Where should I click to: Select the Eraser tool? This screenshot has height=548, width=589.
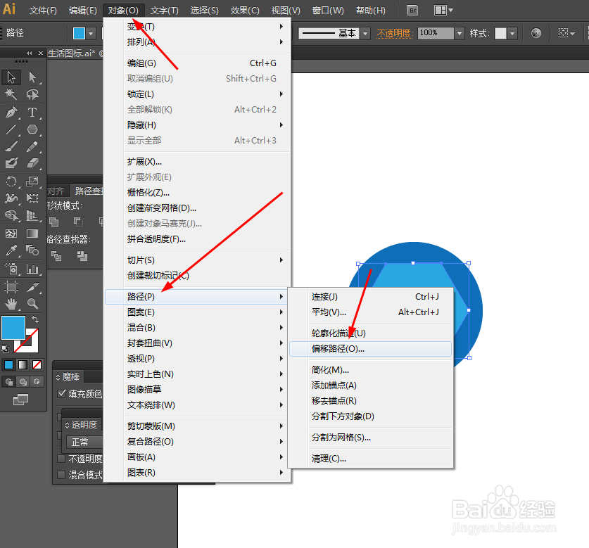pos(32,163)
